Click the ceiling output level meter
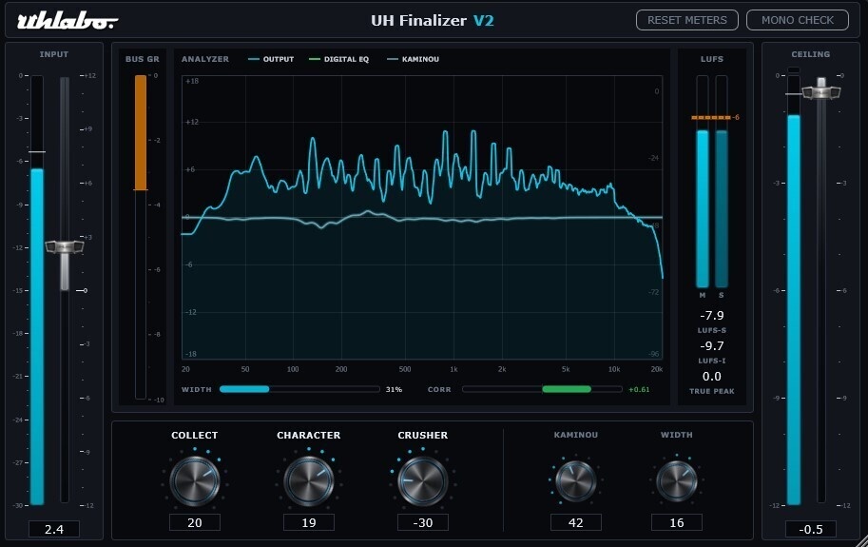868x547 pixels. [793, 289]
